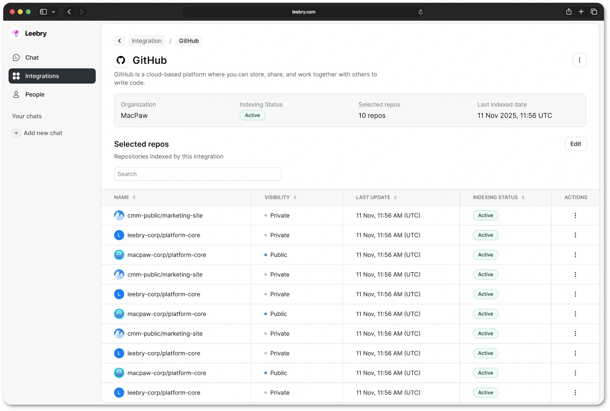
Task: Show the browser tab overview
Action: [594, 11]
